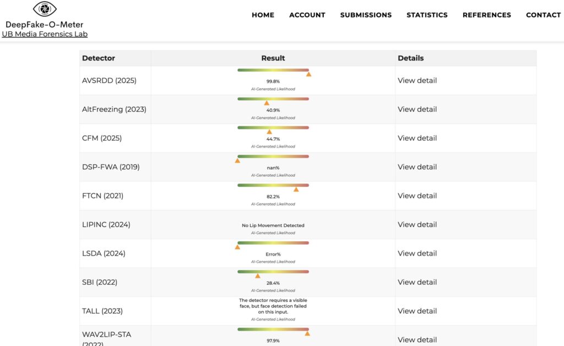View detail for the AVSRDD (2025) detector

[417, 80]
